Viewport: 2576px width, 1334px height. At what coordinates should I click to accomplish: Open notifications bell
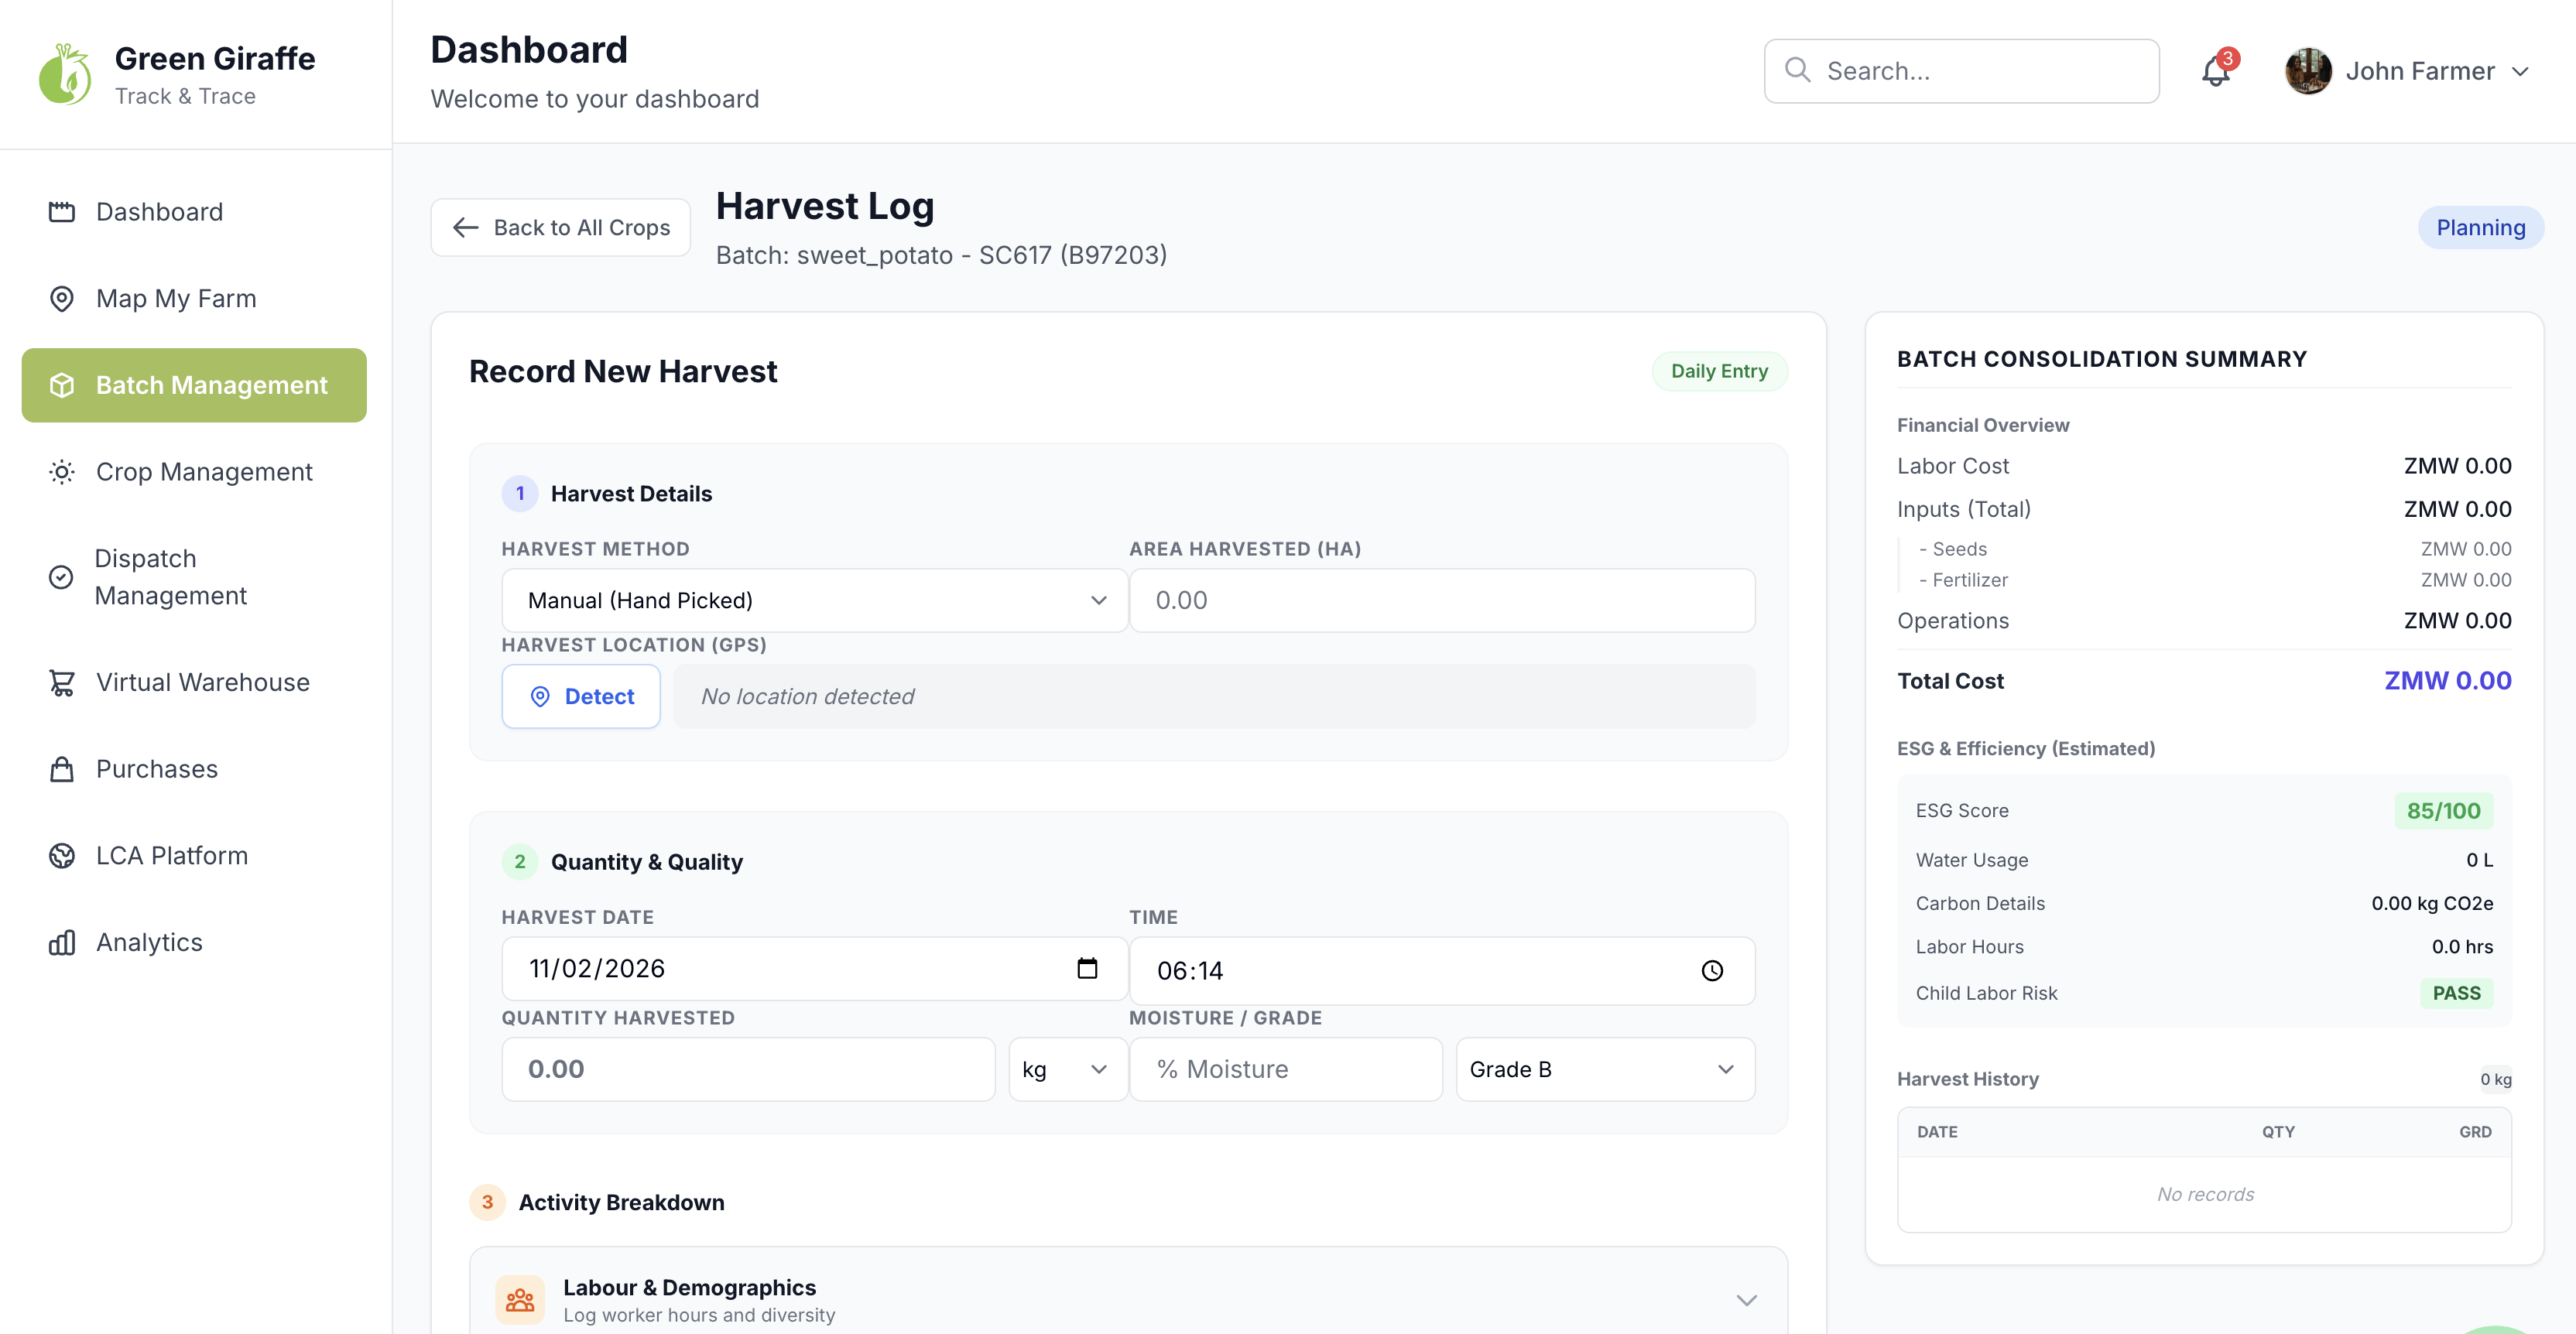(2216, 71)
